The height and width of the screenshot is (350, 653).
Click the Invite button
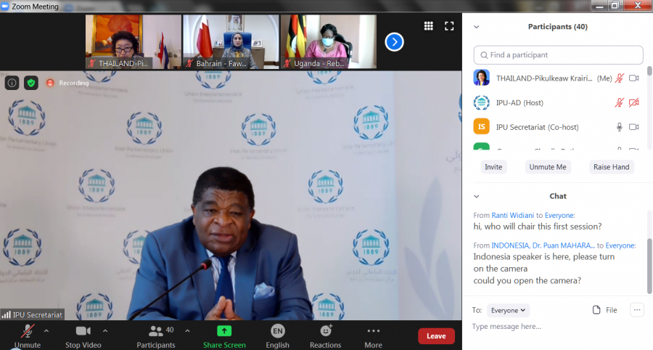(493, 167)
